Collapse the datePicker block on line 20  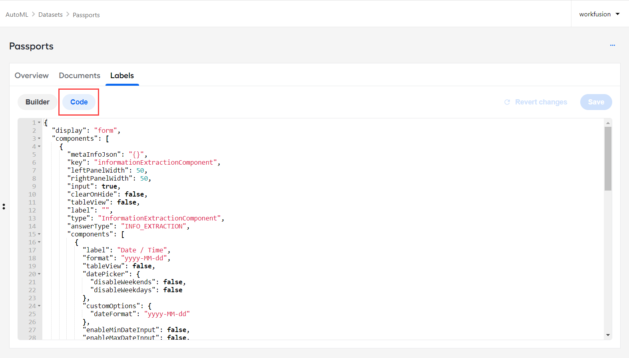39,274
